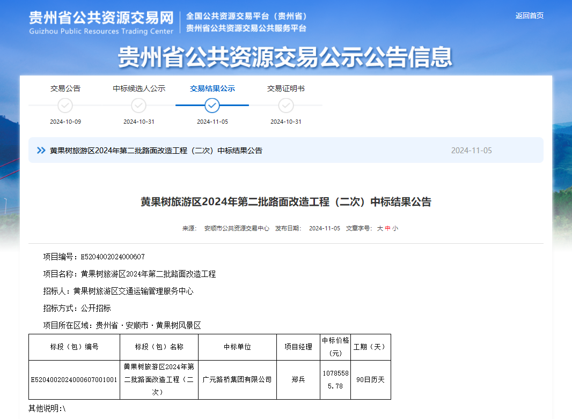Click the checkmark circle under 中标候选人公示
This screenshot has height=419, width=572.
[139, 106]
